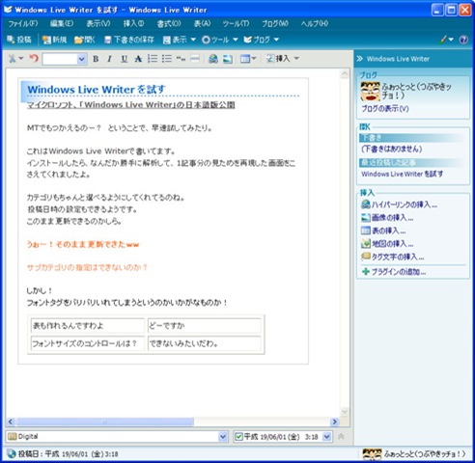Click the table cell 表も作れるんですわよ
The height and width of the screenshot is (463, 475).
pyautogui.click(x=87, y=325)
